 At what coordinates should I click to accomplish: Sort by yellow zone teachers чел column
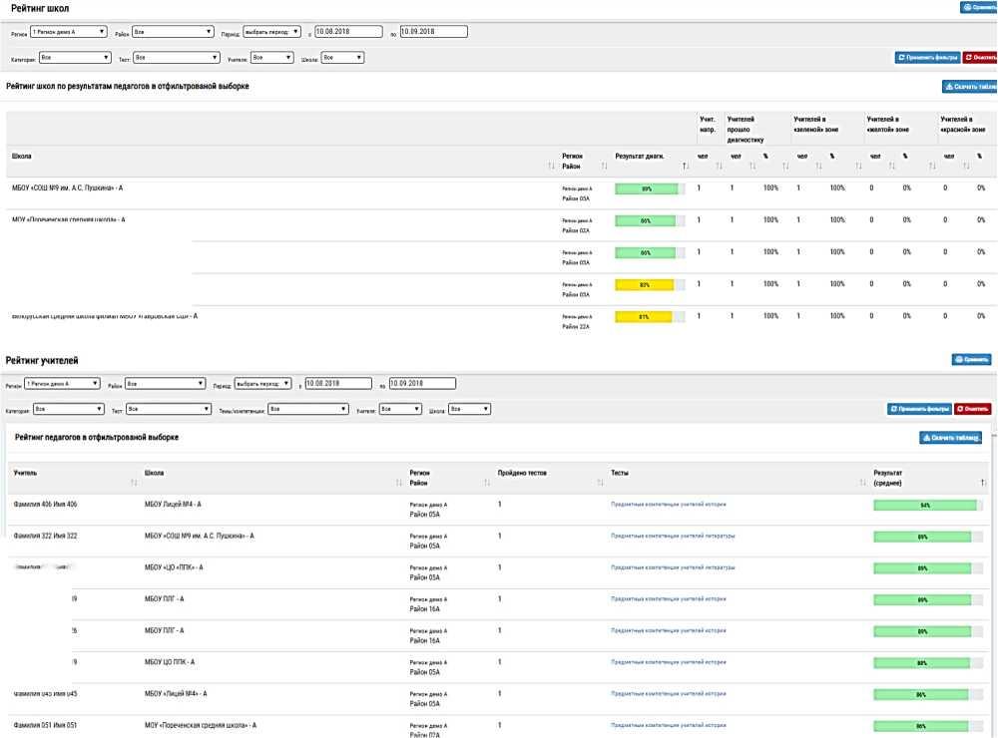click(x=891, y=166)
